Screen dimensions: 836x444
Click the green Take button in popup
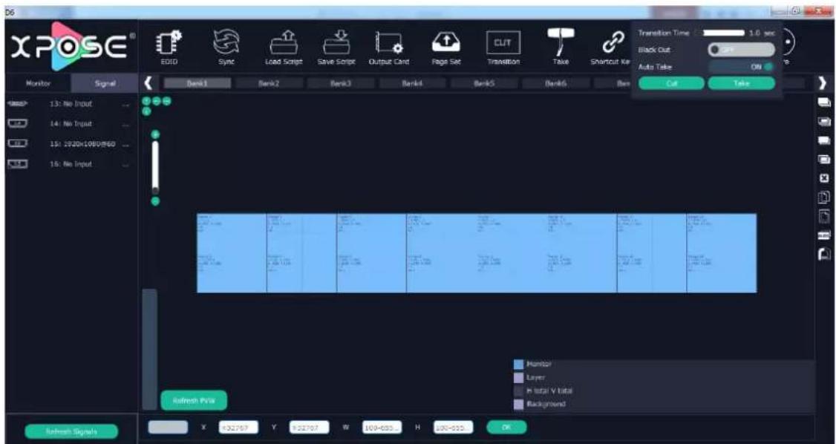742,83
